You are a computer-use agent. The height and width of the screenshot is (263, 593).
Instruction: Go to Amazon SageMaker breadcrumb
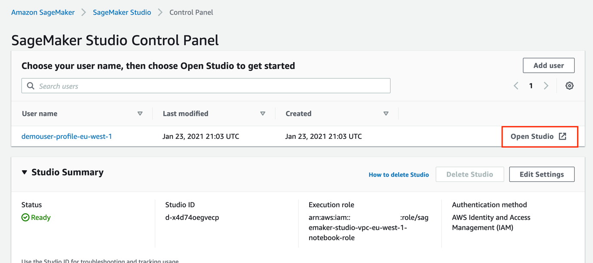point(43,12)
